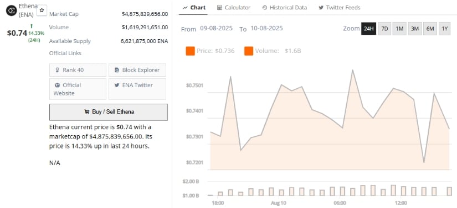Click the globe icon beside Official Website
Image resolution: width=457 pixels, height=208 pixels.
coord(58,86)
